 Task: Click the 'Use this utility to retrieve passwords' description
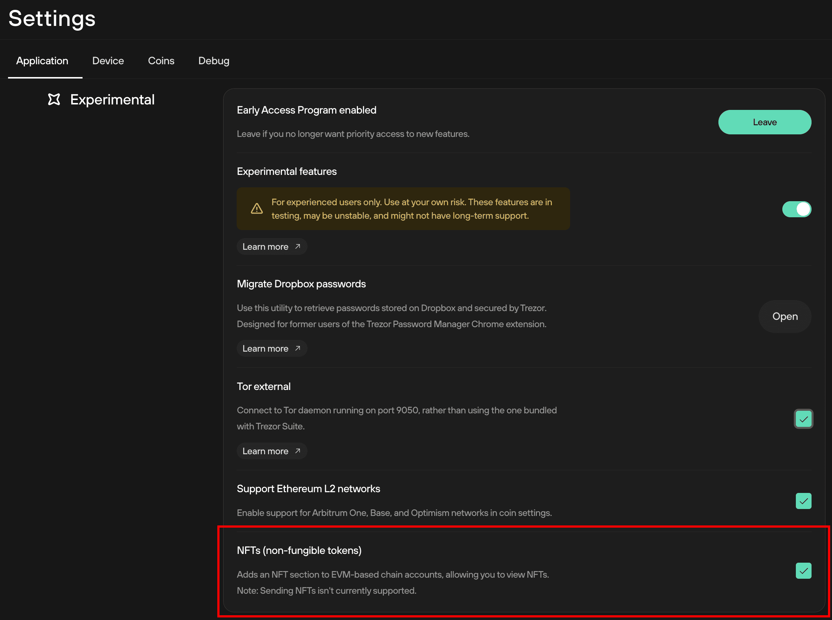pos(392,315)
